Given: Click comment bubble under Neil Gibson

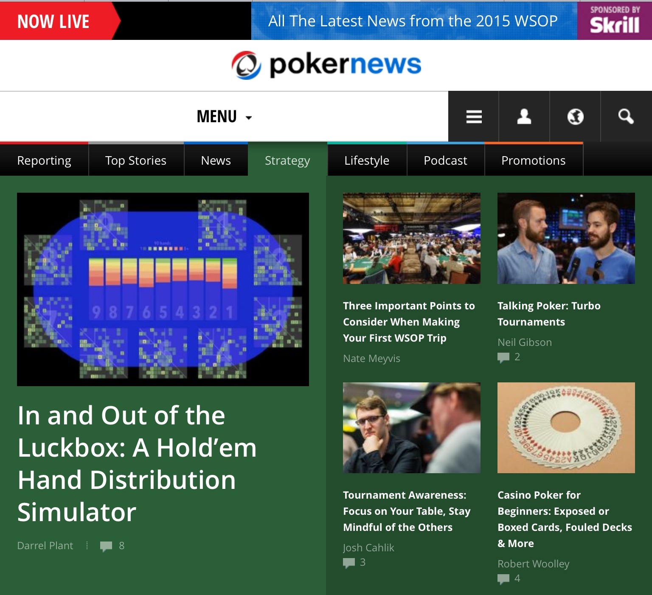Looking at the screenshot, I should click(x=503, y=357).
